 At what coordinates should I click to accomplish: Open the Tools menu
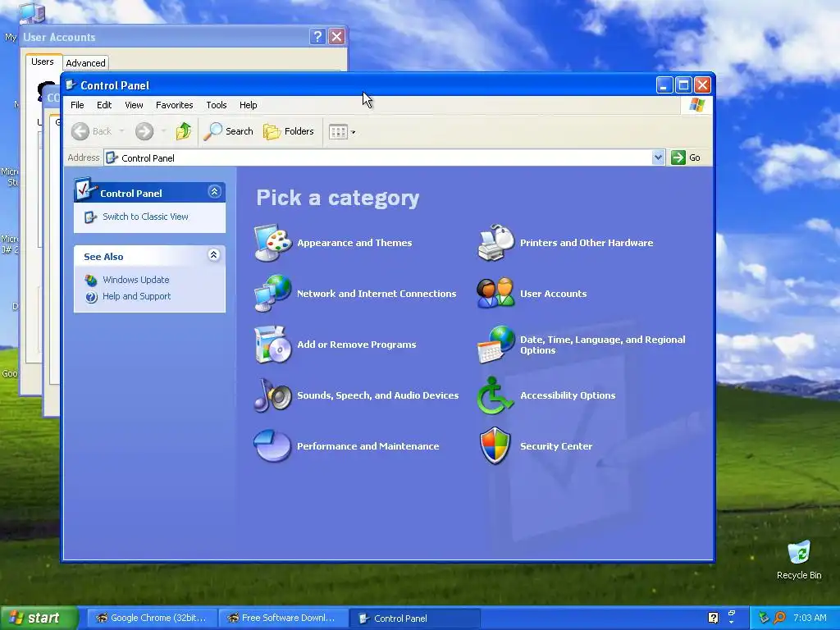[217, 105]
